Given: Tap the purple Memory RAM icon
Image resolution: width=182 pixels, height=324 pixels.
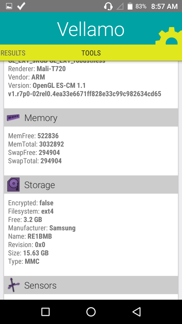Looking at the screenshot, I should tap(13, 117).
